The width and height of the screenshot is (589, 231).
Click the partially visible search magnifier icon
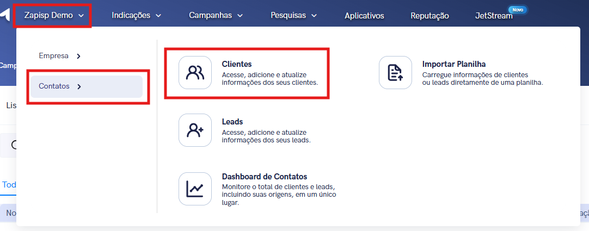click(13, 145)
